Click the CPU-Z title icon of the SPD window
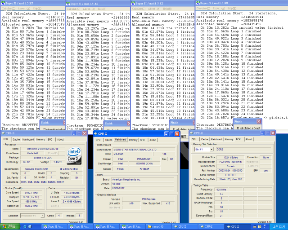The width and height of the screenshot is (288, 230). point(192,133)
